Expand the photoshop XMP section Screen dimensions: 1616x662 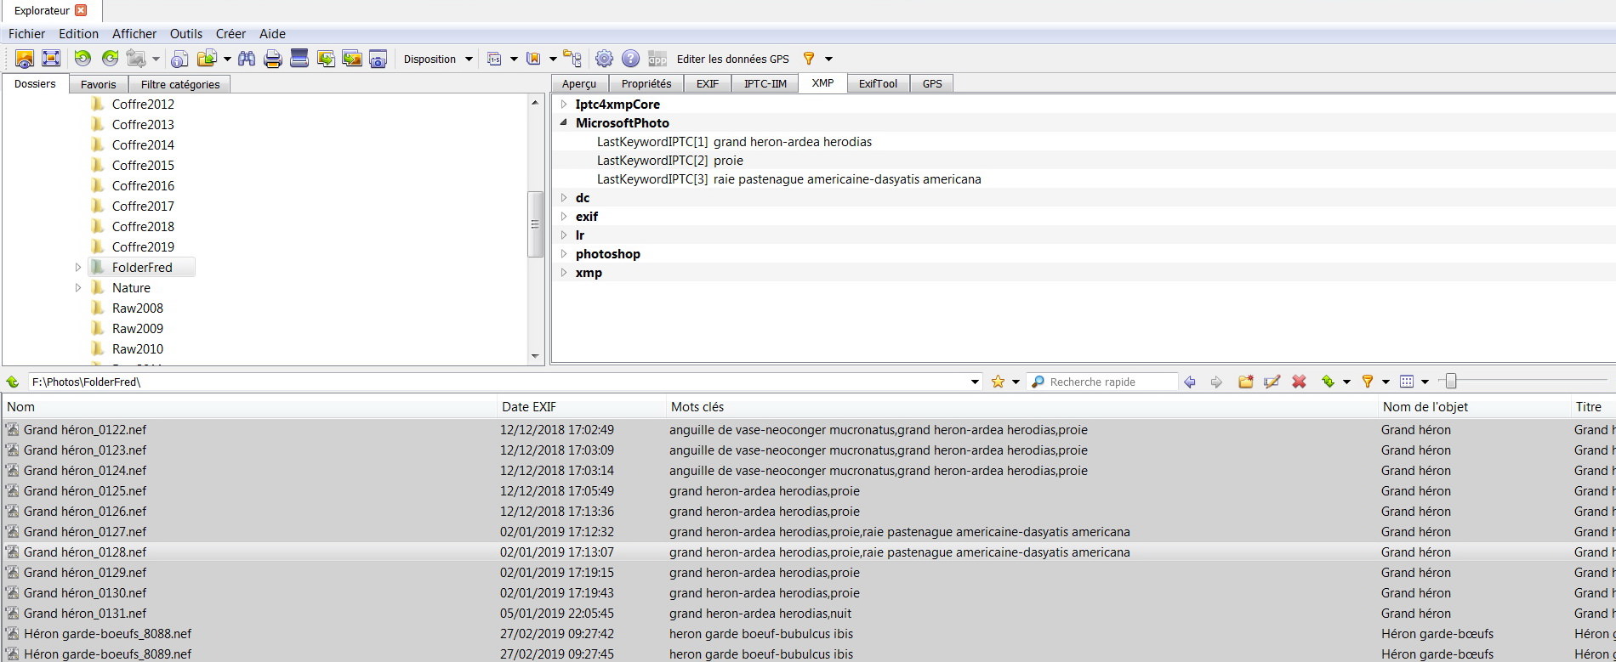pyautogui.click(x=564, y=254)
